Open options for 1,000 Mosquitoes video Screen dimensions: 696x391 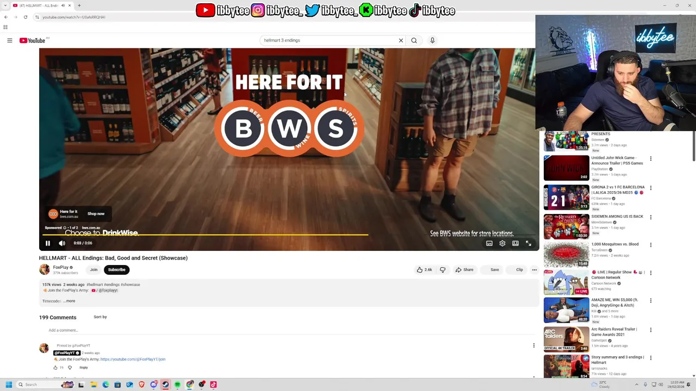coord(651,245)
